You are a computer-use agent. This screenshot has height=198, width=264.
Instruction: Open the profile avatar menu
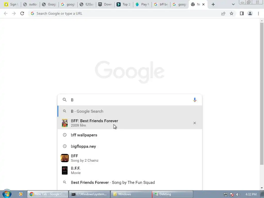point(250,13)
